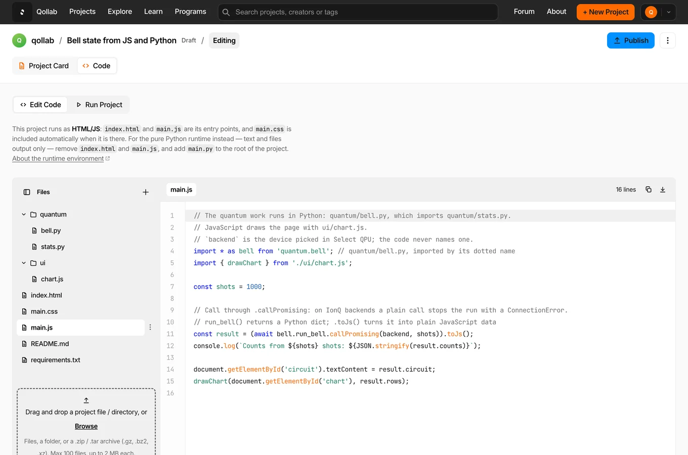Open the Learn menu
Viewport: 688px width, 455px height.
pos(153,12)
